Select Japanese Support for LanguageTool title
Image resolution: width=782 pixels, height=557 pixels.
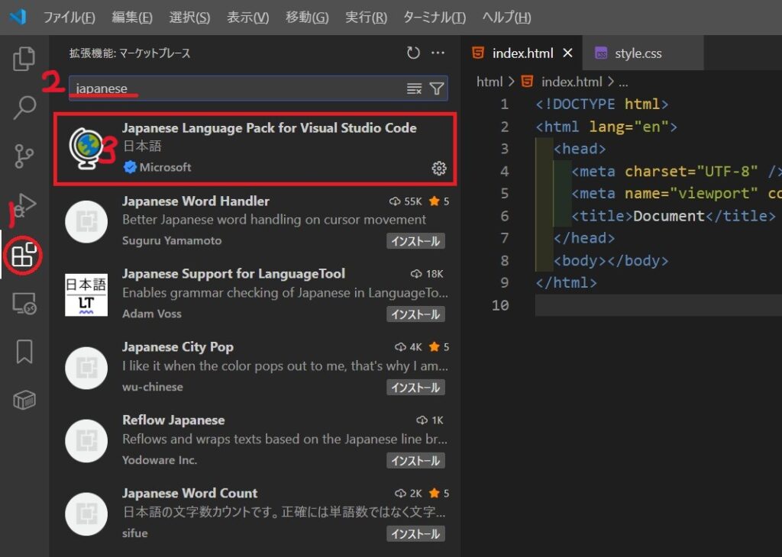[x=234, y=274]
